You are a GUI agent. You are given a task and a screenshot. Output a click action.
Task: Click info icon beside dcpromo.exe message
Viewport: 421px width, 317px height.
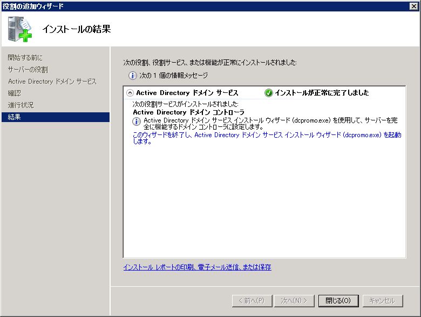pos(137,122)
